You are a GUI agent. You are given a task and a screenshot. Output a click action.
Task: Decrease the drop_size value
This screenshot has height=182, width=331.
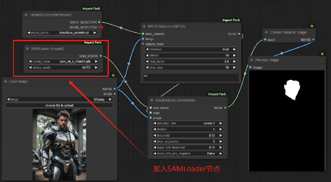pyautogui.click(x=147, y=68)
